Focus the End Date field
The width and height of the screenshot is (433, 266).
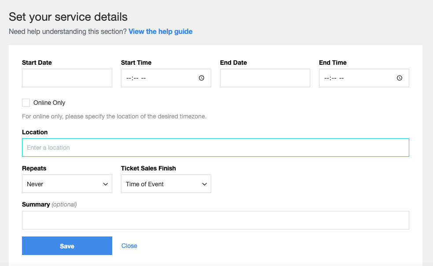(x=265, y=78)
